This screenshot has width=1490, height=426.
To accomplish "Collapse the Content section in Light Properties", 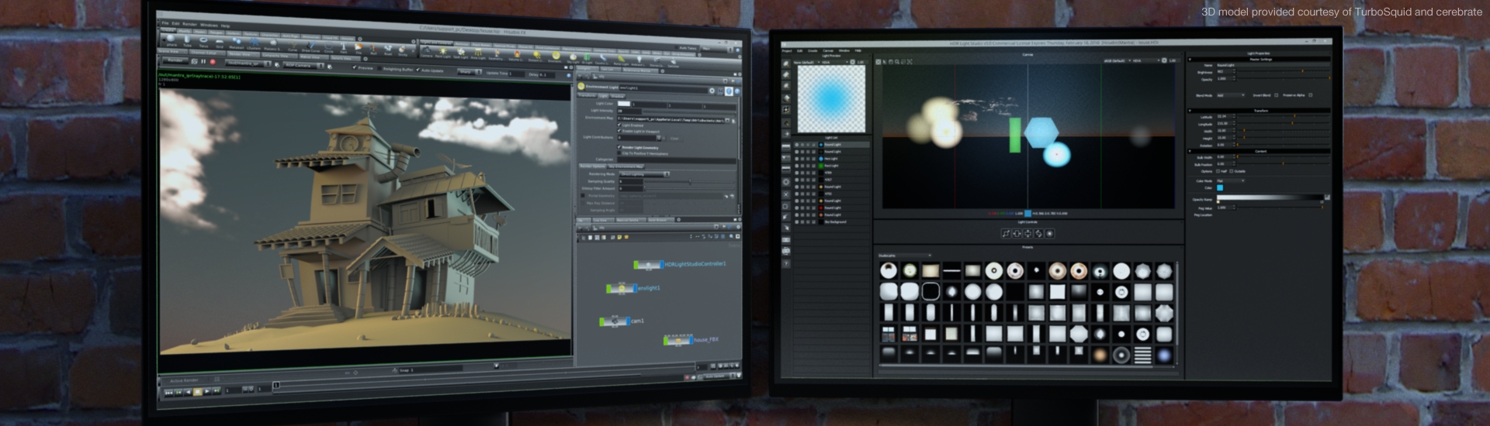I will [x=1190, y=151].
